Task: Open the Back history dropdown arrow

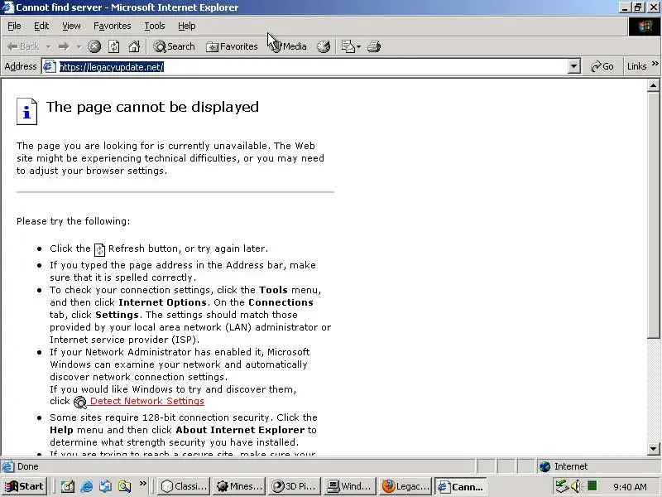Action: coord(48,46)
